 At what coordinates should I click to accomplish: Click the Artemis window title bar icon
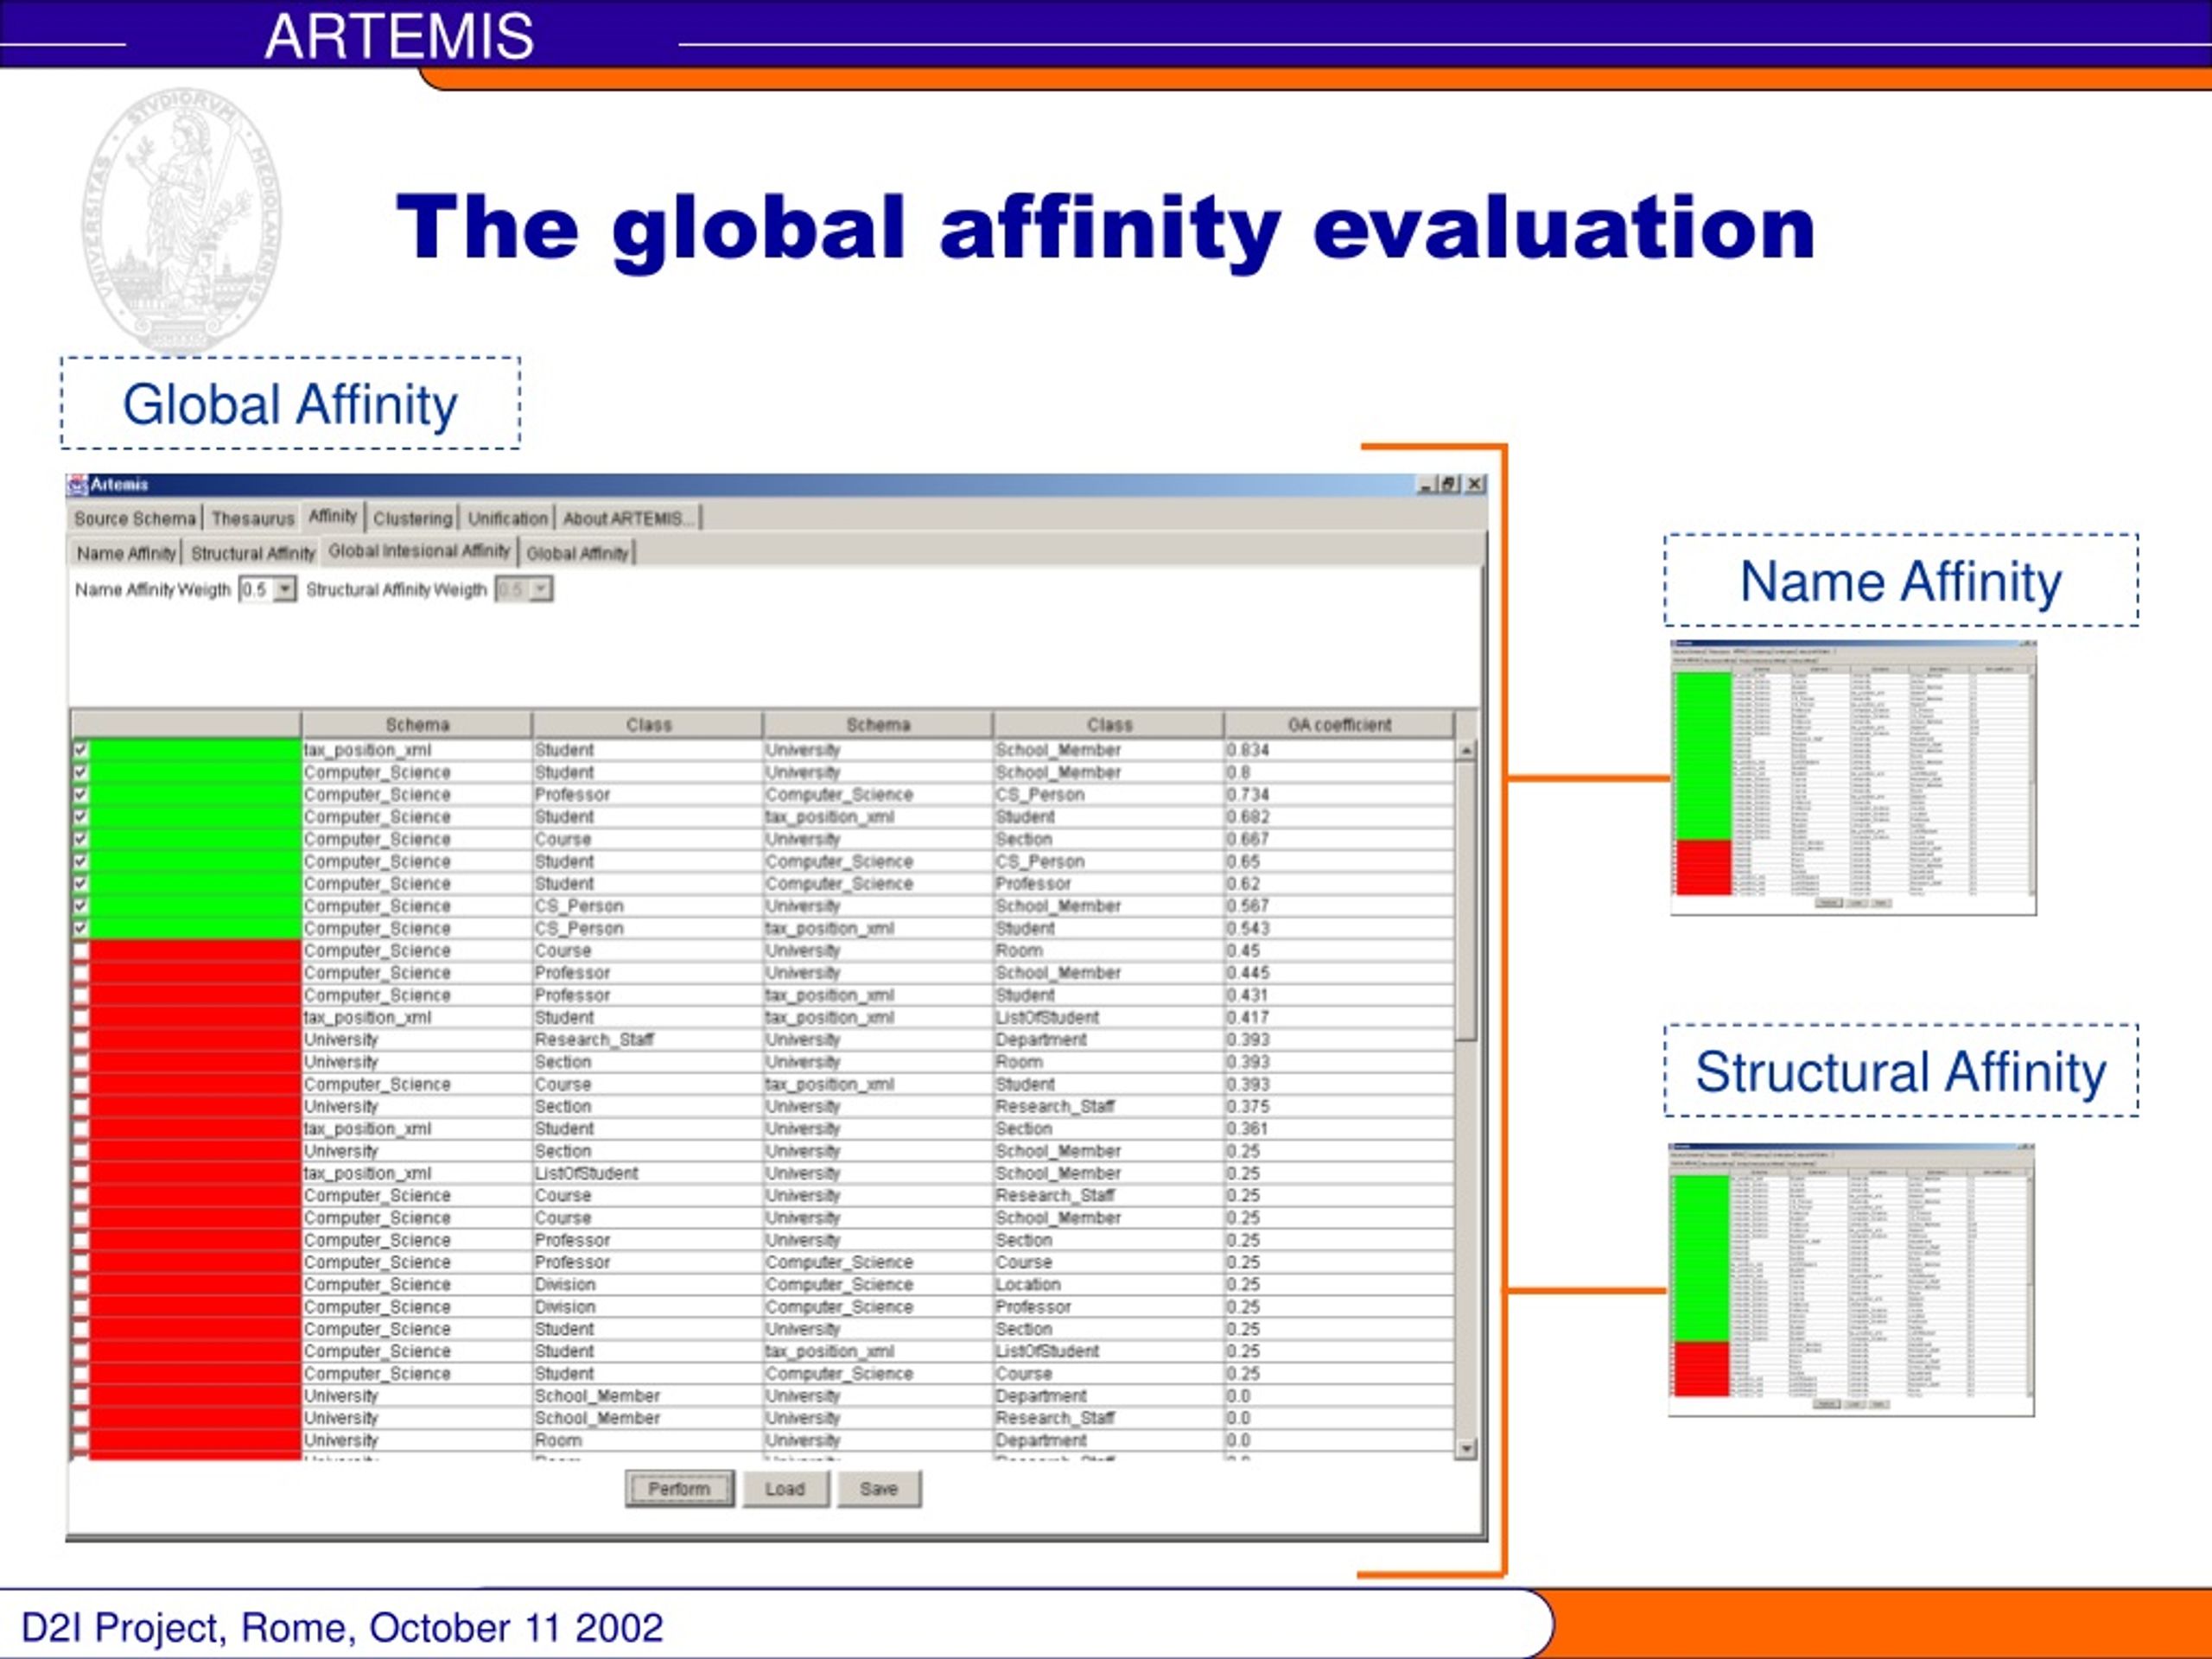click(77, 485)
